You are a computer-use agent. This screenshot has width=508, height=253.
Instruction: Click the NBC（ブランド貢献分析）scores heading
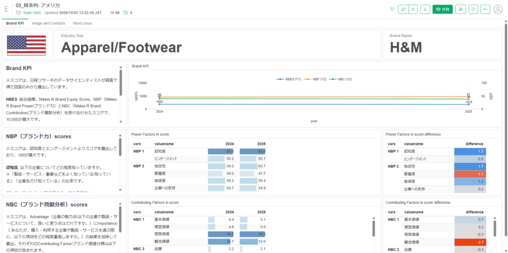[x=47, y=205]
